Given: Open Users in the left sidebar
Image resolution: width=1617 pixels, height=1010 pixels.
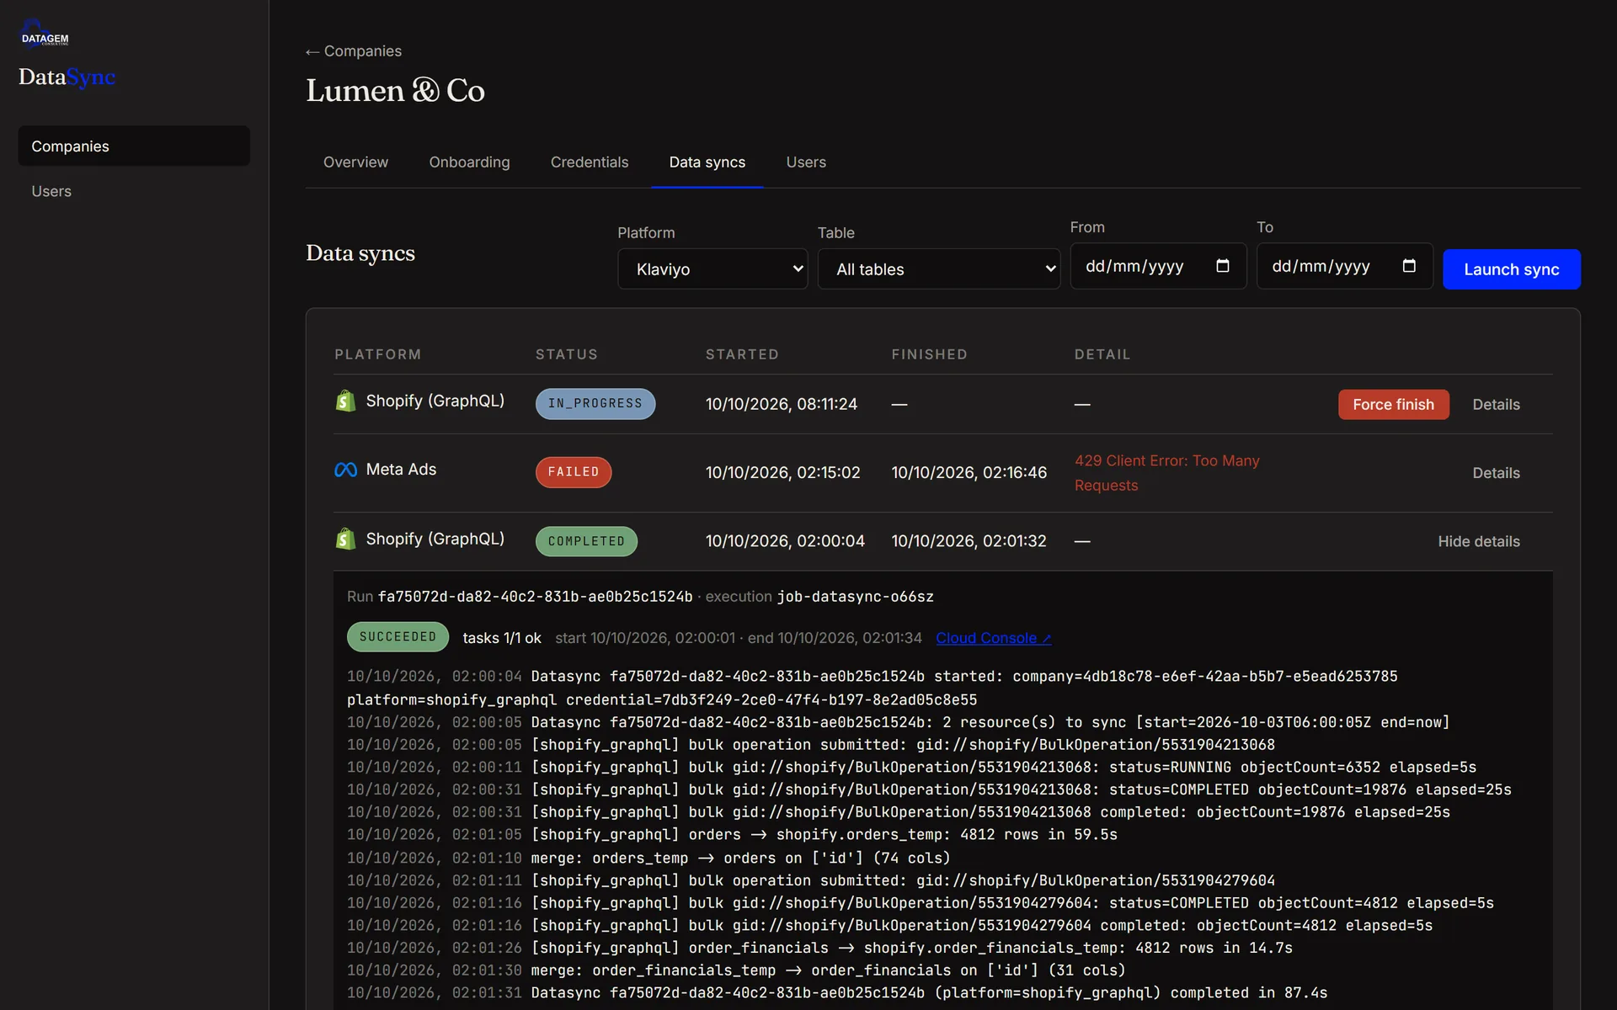Looking at the screenshot, I should click(51, 191).
